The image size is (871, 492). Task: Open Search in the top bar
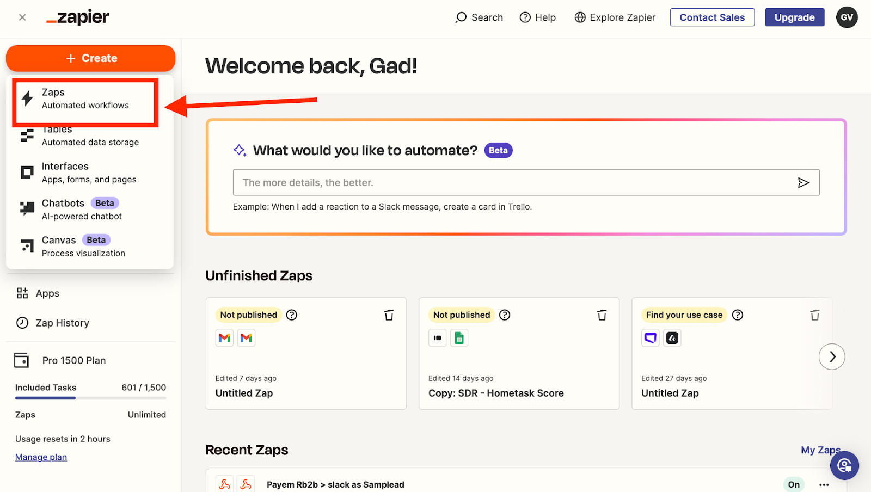click(x=479, y=17)
